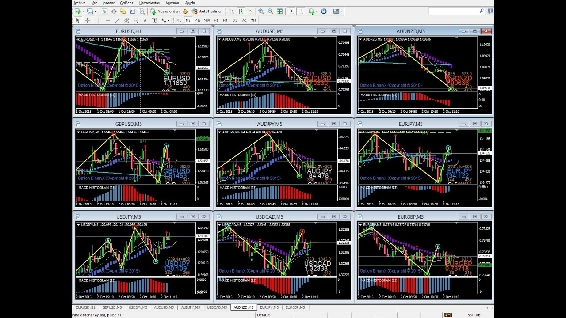This screenshot has height=318, width=566.
Task: Click the AUDJPY,M5 chart title bar
Action: click(269, 124)
